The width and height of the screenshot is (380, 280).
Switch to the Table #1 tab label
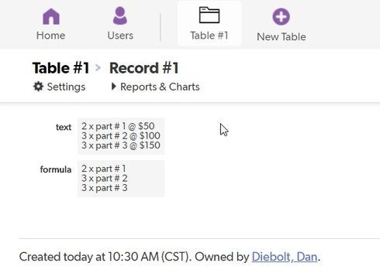click(209, 36)
